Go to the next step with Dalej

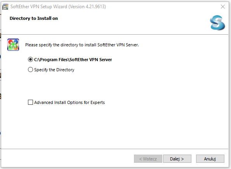point(177,159)
